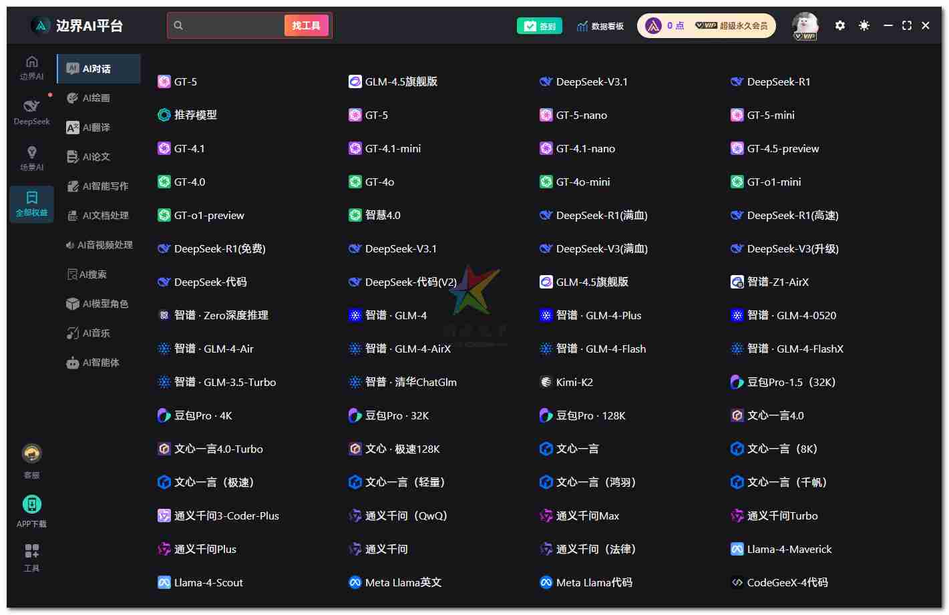Toggle the light/dark theme sun icon
This screenshot has height=615, width=949.
point(864,25)
